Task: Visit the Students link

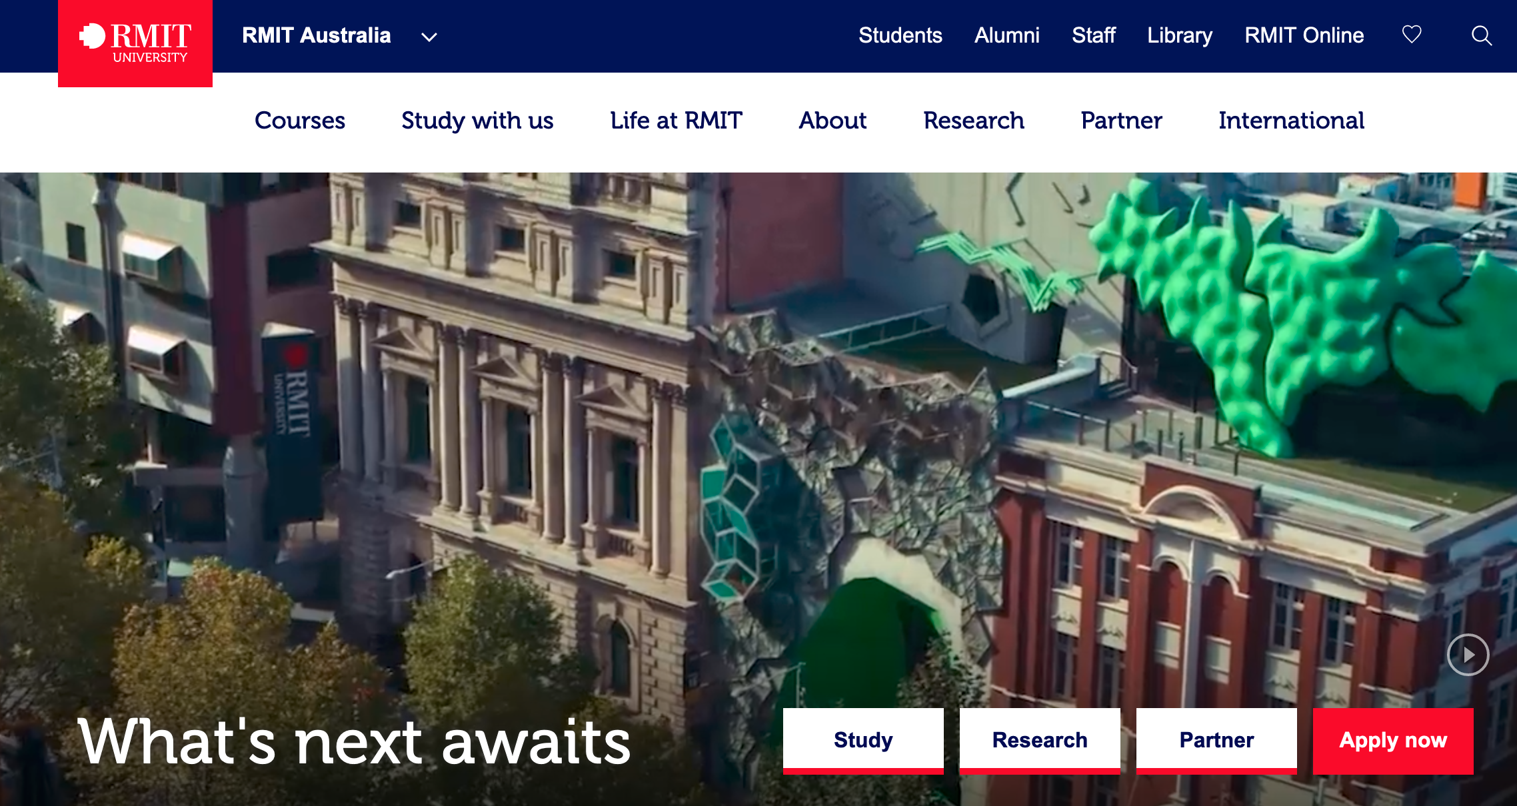Action: pyautogui.click(x=900, y=35)
